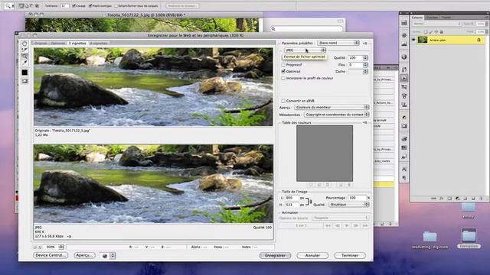The image size is (490, 275).
Task: Open the optimize menu beside Paramètre prédéfini
Action: [365, 43]
